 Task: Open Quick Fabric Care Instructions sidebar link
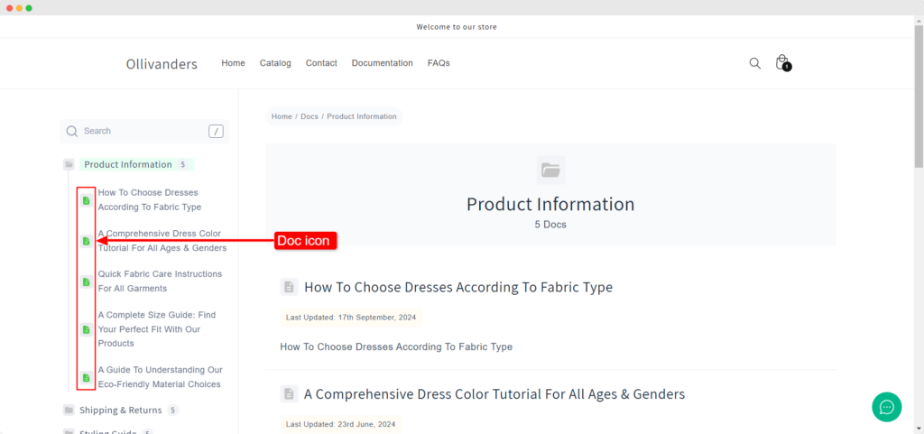coord(160,282)
